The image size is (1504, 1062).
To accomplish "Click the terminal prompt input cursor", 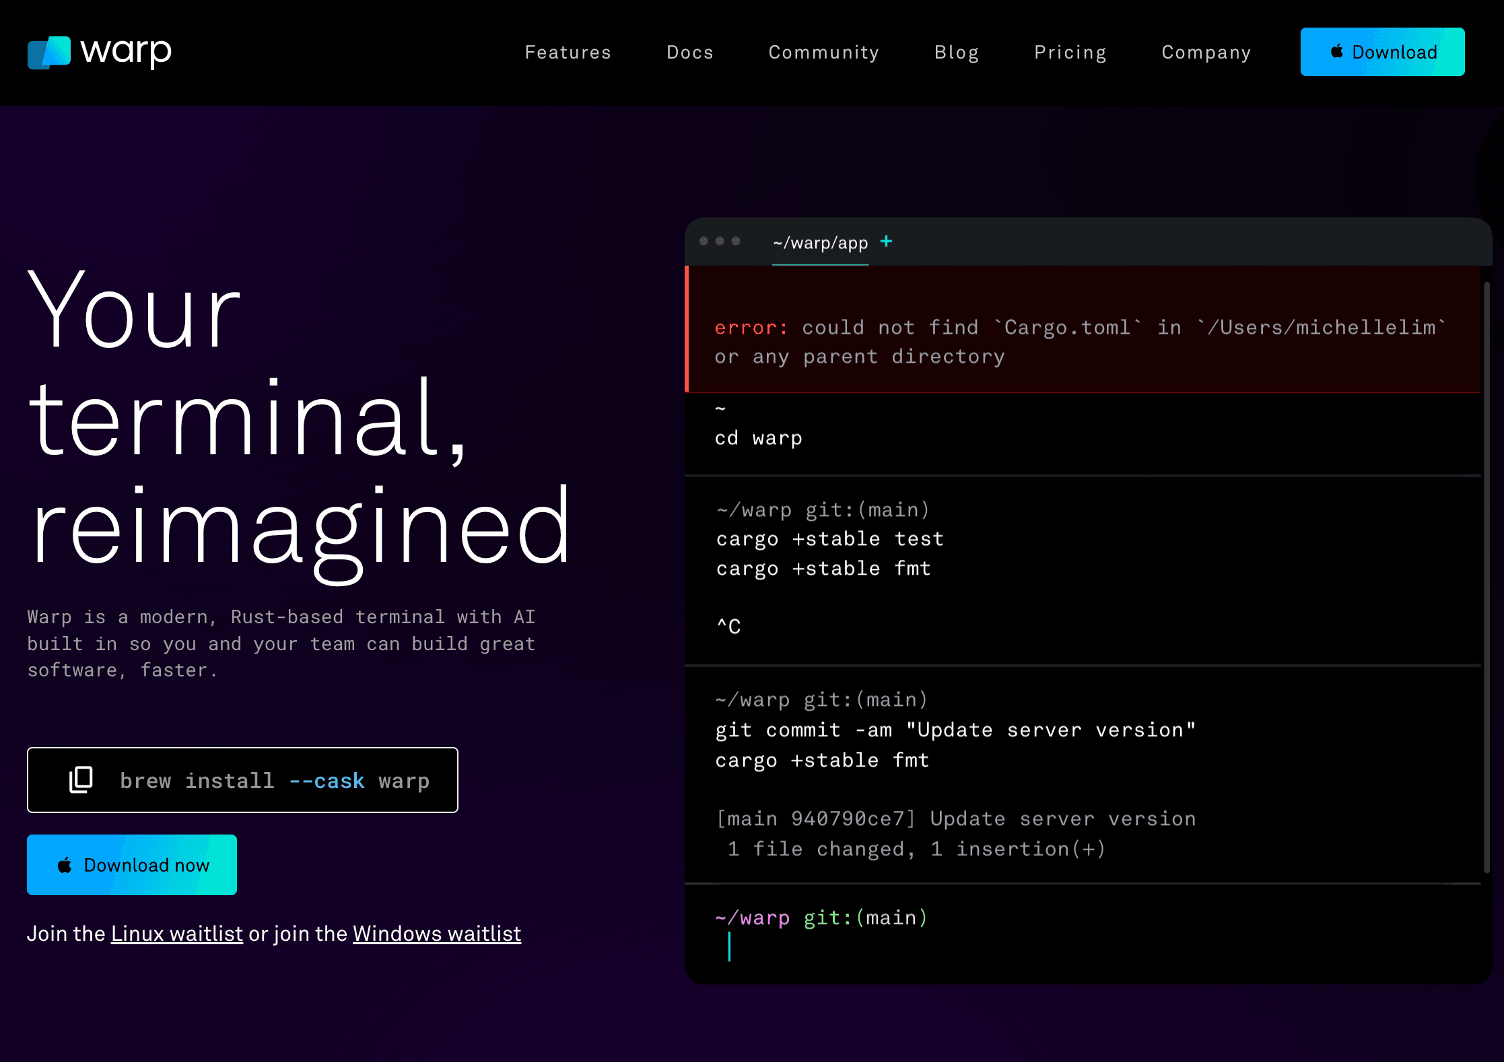I will pyautogui.click(x=729, y=947).
